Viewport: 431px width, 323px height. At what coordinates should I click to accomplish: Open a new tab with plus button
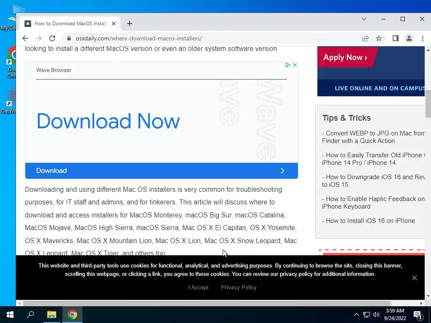[x=130, y=24]
